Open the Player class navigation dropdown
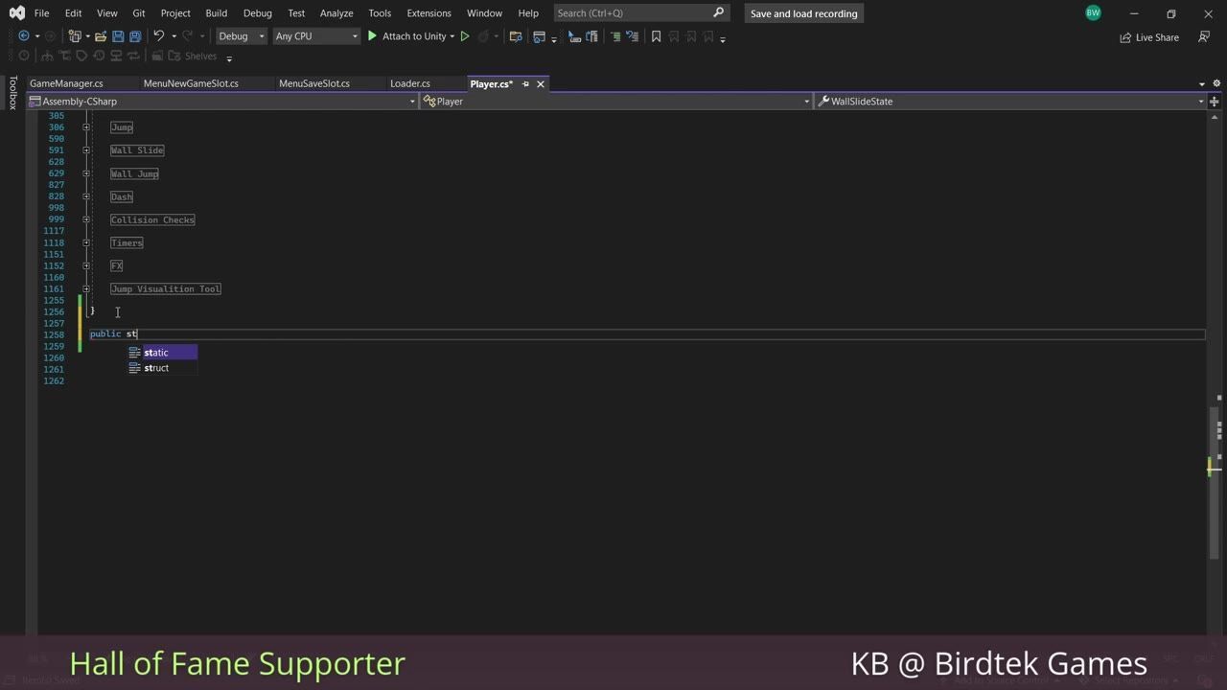1227x690 pixels. tap(616, 101)
